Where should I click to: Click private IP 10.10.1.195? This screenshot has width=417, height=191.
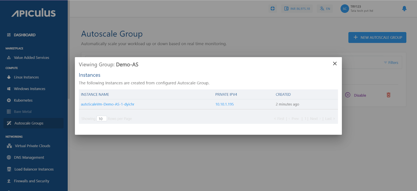click(224, 104)
